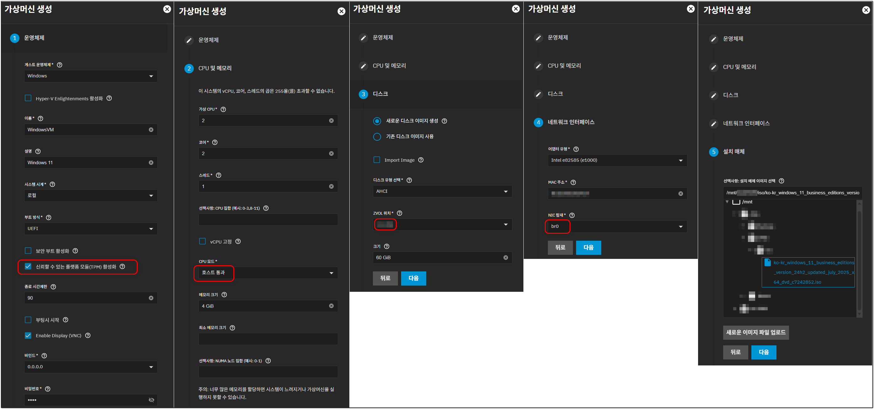Click the CPU 집합 input field
Screen dimensions: 874x409
(268, 219)
